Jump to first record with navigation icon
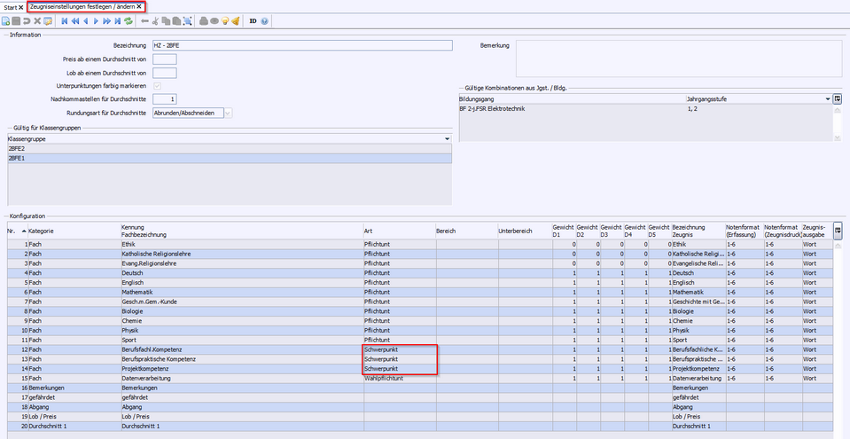Viewport: 850px width, 439px height. pyautogui.click(x=65, y=20)
